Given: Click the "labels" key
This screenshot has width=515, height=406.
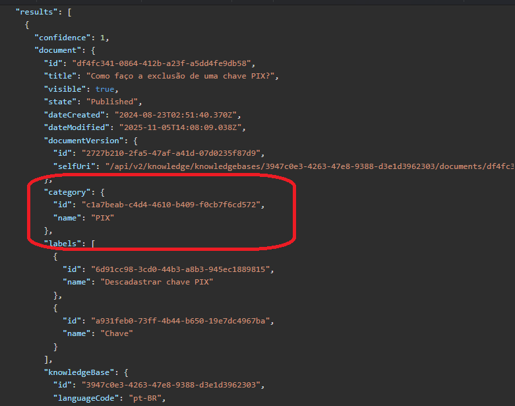Looking at the screenshot, I should 63,244.
